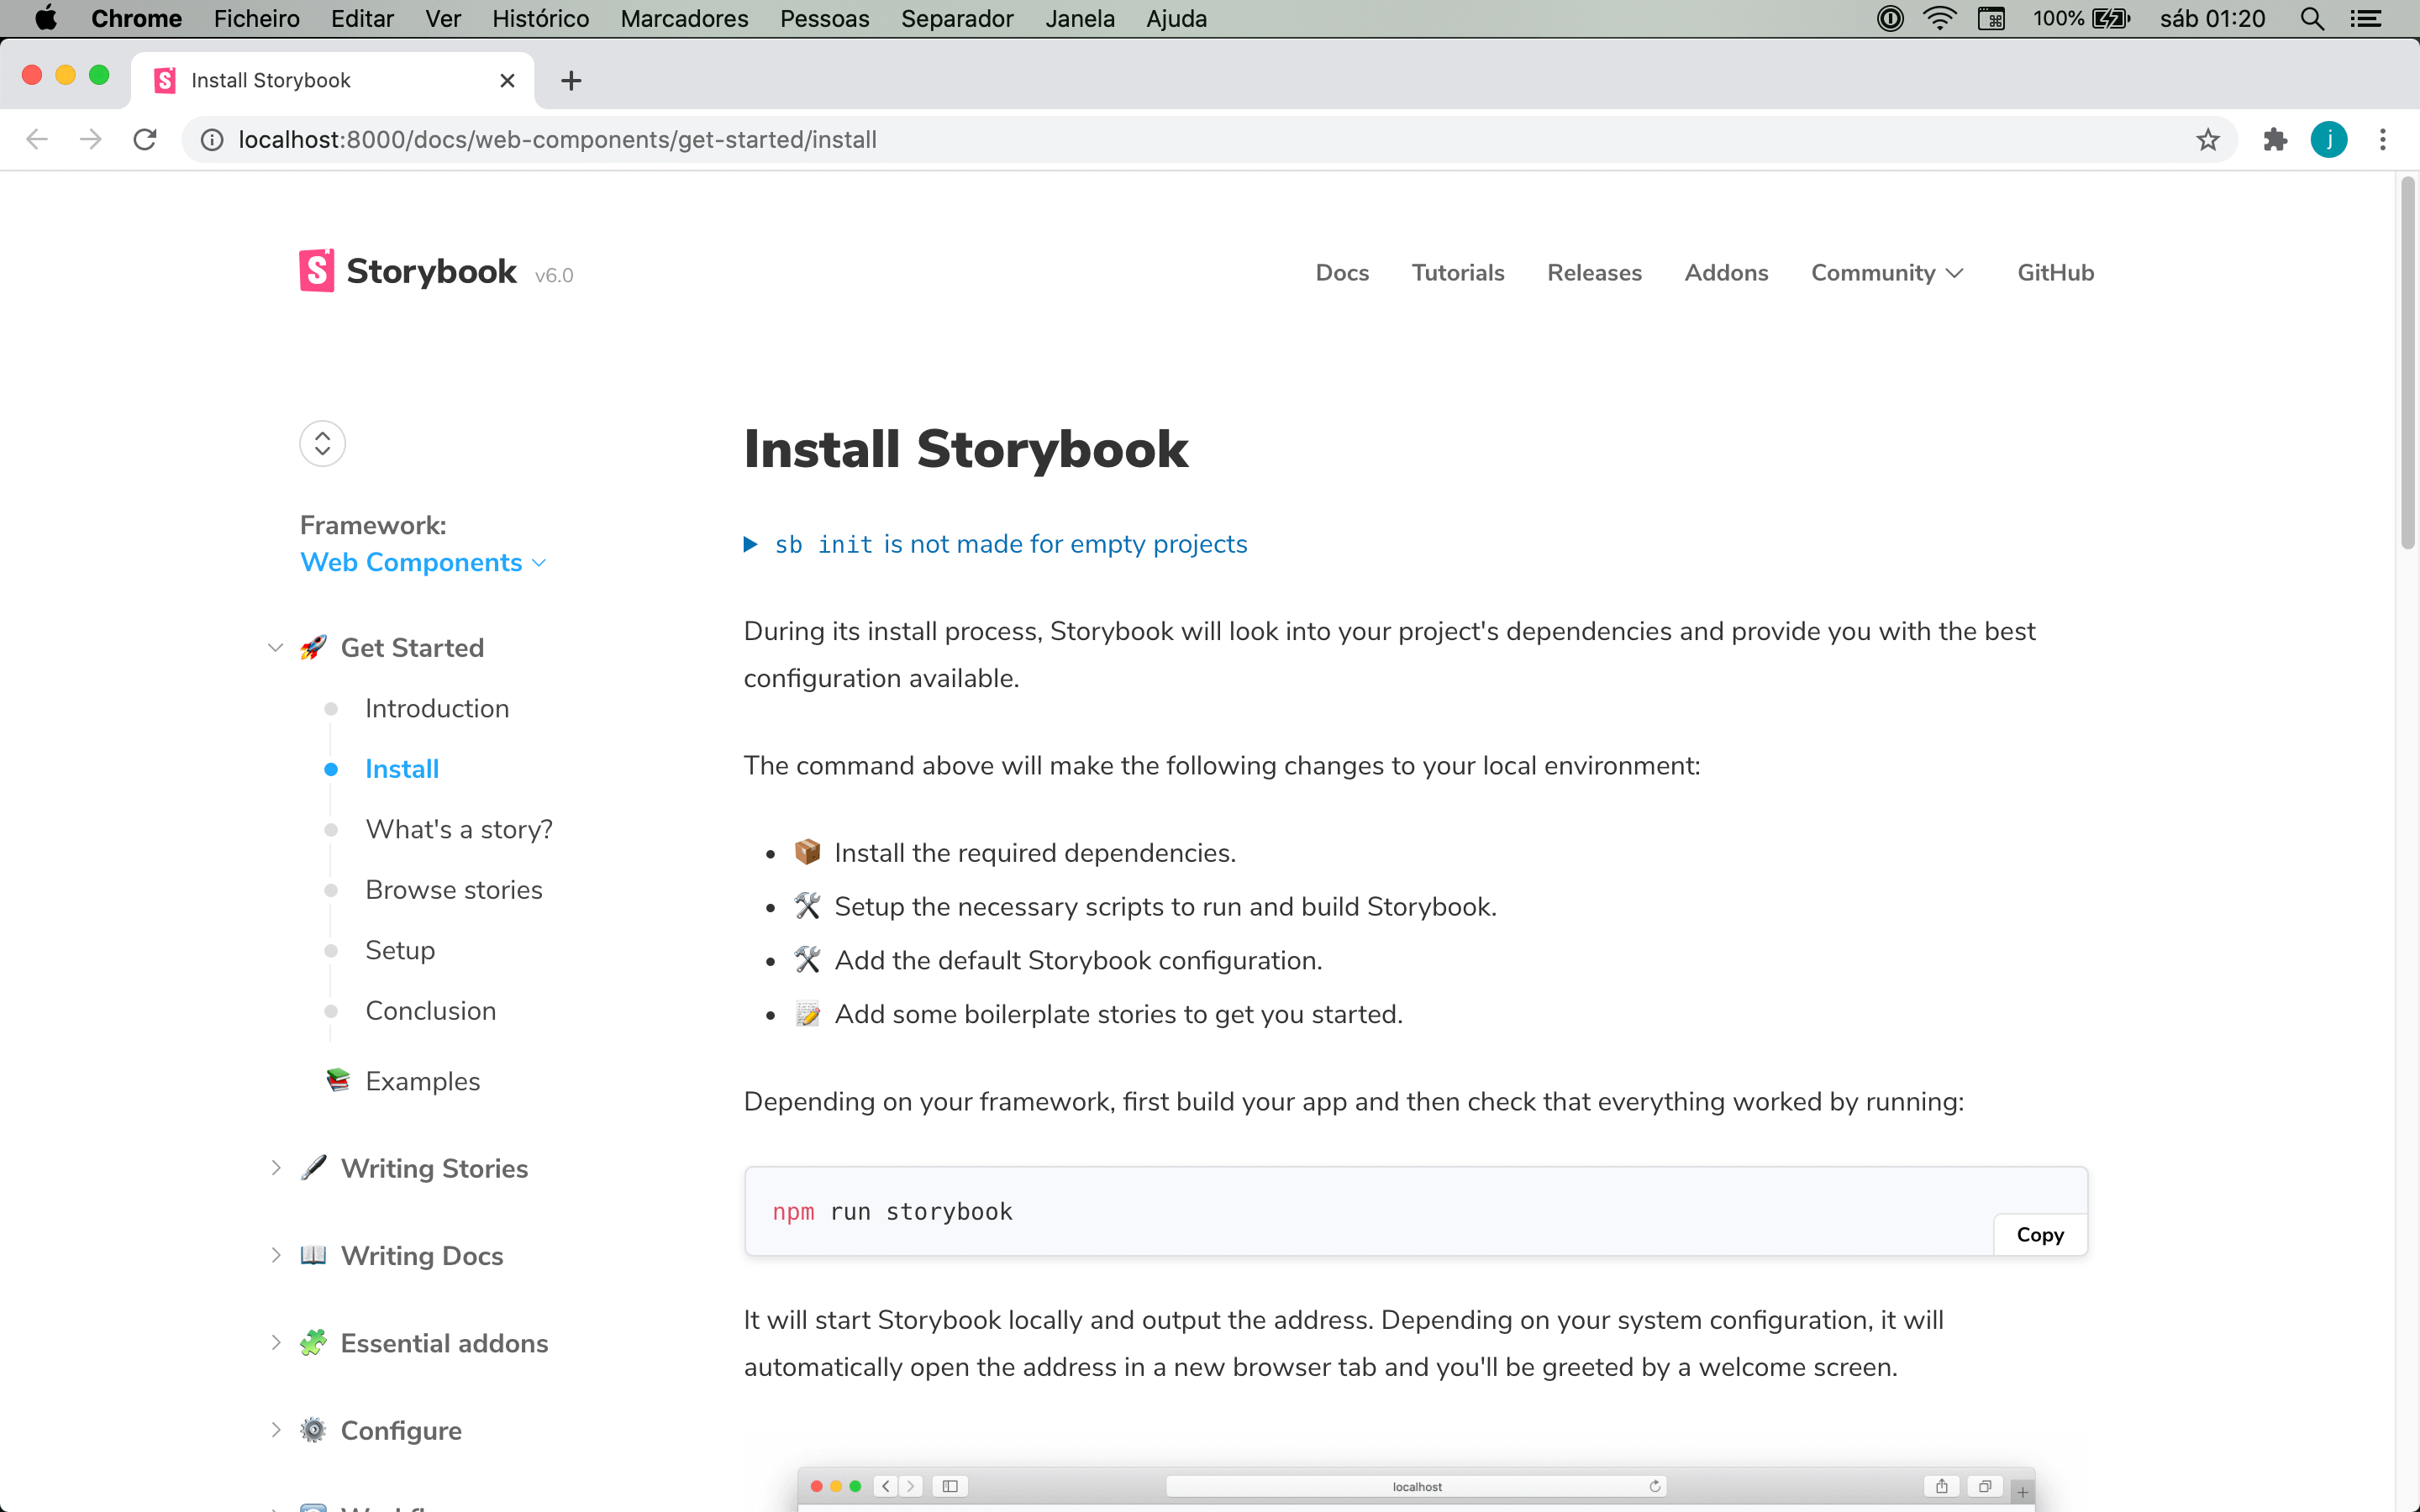This screenshot has height=1512, width=2420.
Task: Bookmark this page with the star
Action: [x=2207, y=139]
